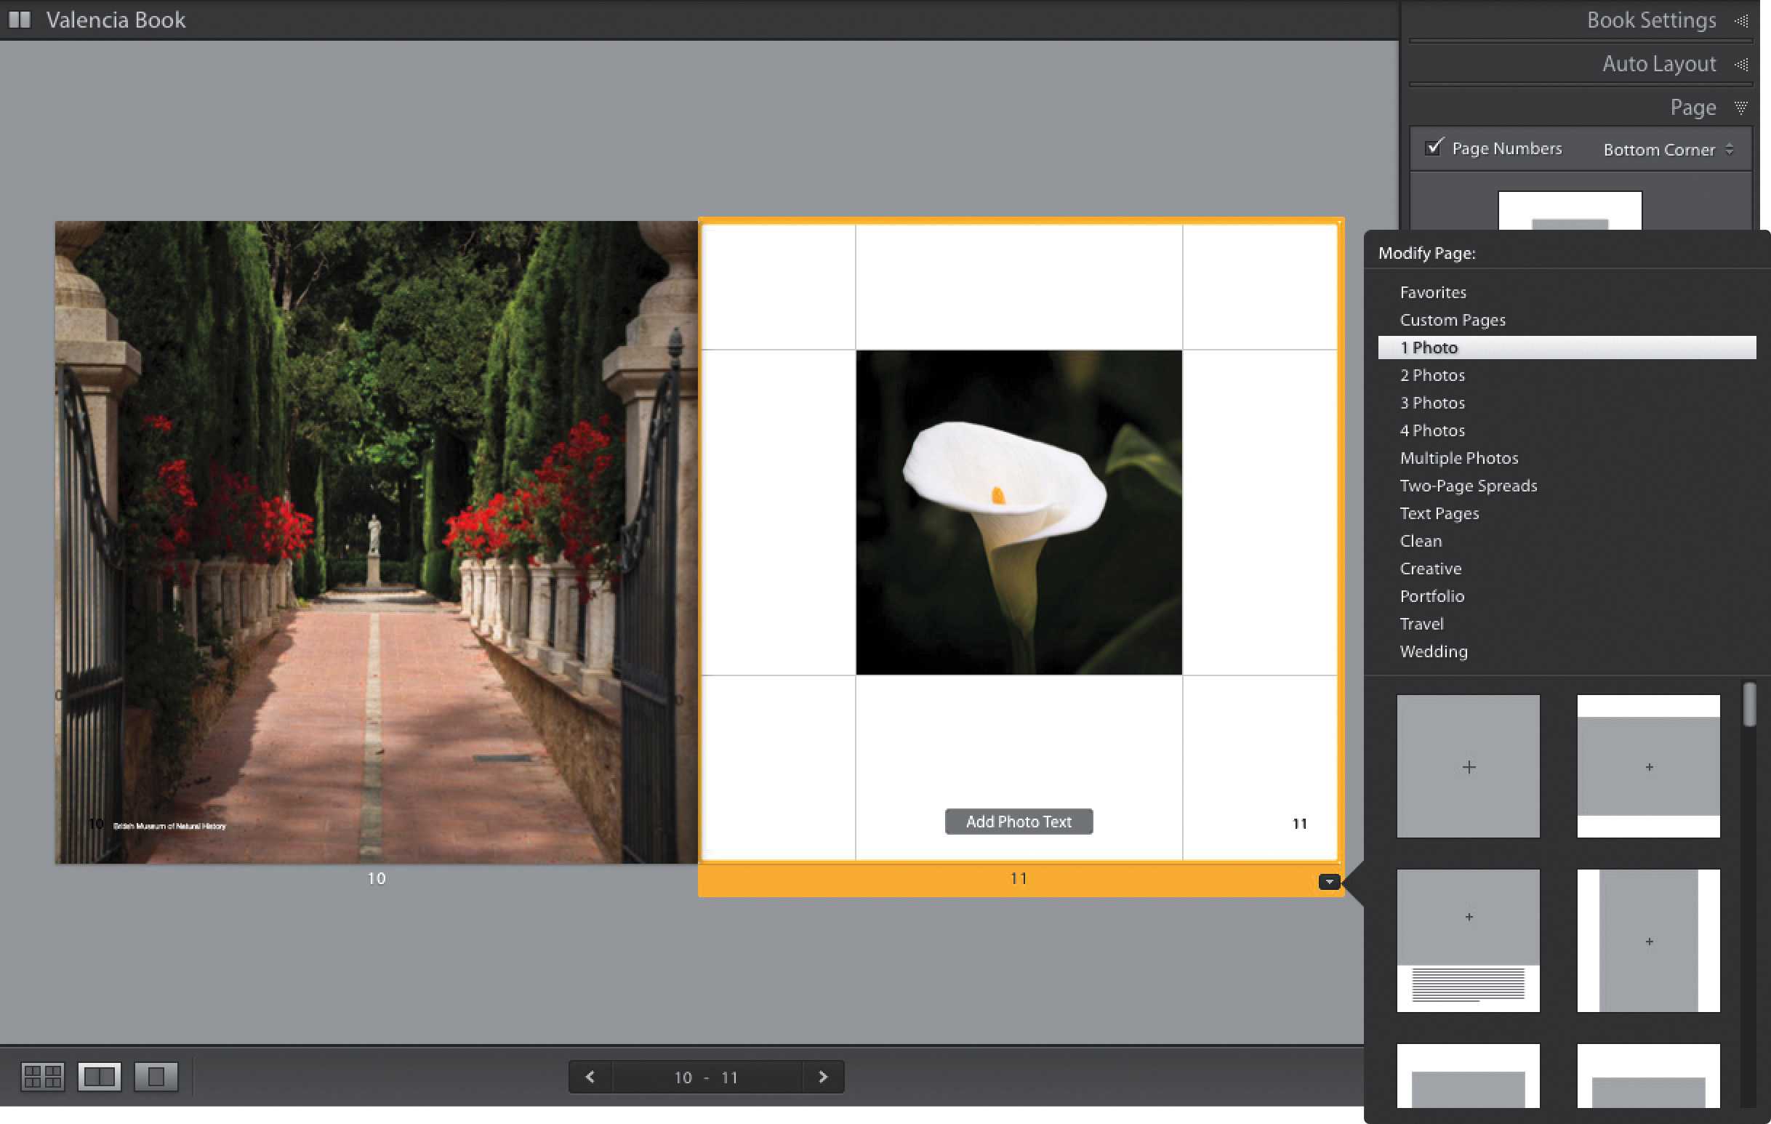Screen dimensions: 1771x1124
Task: Toggle Page Numbers checkbox
Action: click(1434, 148)
